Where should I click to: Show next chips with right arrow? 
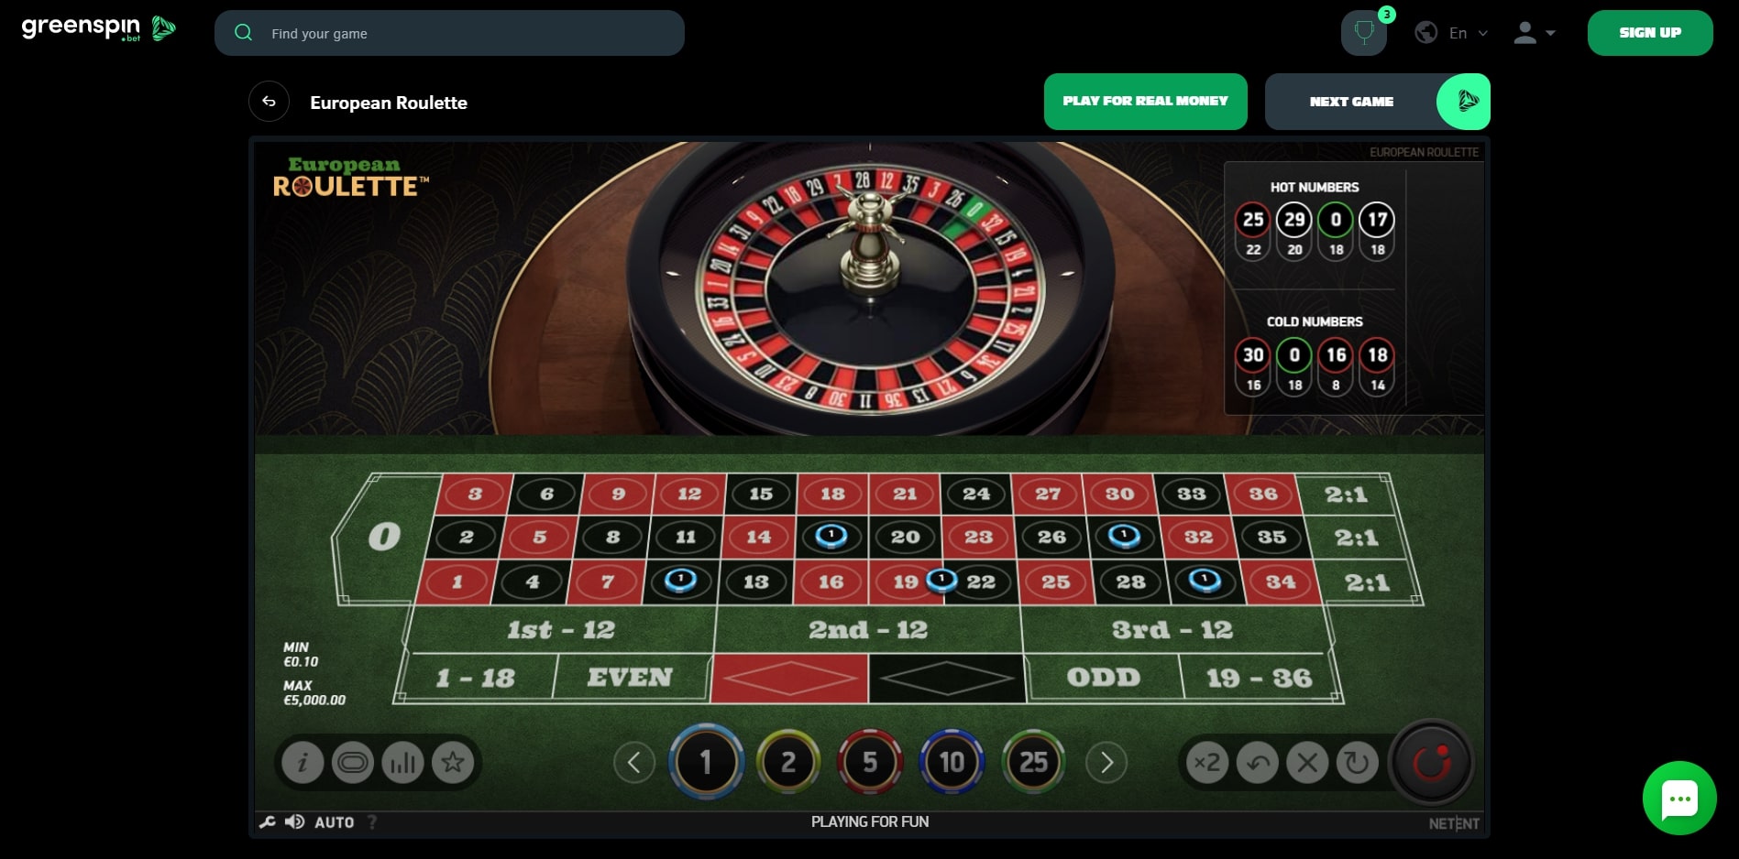tap(1106, 762)
